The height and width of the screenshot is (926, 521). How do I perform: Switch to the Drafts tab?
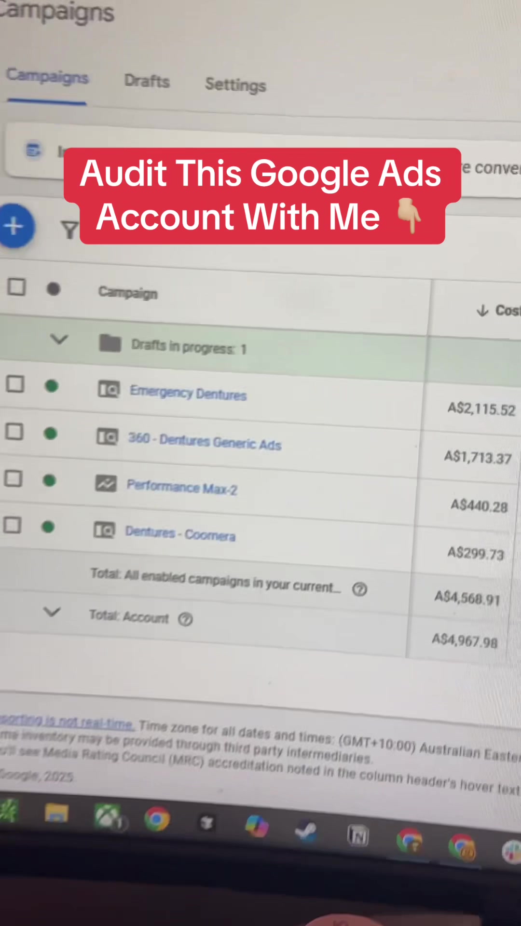click(x=147, y=81)
